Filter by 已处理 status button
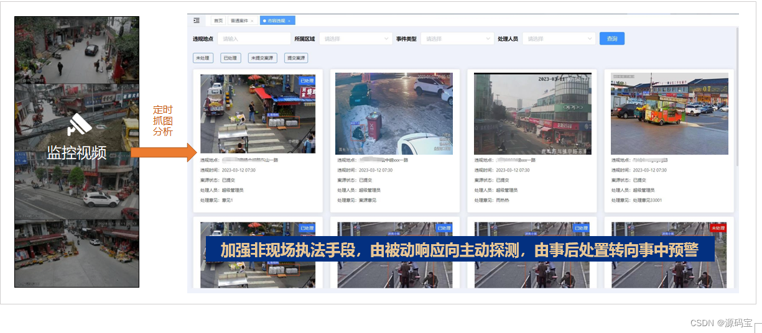The image size is (762, 333). (230, 58)
